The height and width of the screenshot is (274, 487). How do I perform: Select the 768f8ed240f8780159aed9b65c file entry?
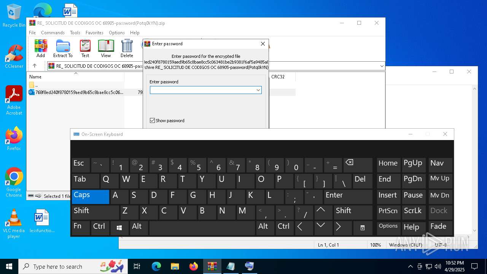click(x=76, y=92)
